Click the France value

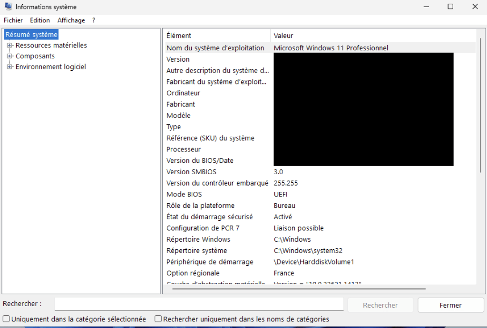point(284,273)
